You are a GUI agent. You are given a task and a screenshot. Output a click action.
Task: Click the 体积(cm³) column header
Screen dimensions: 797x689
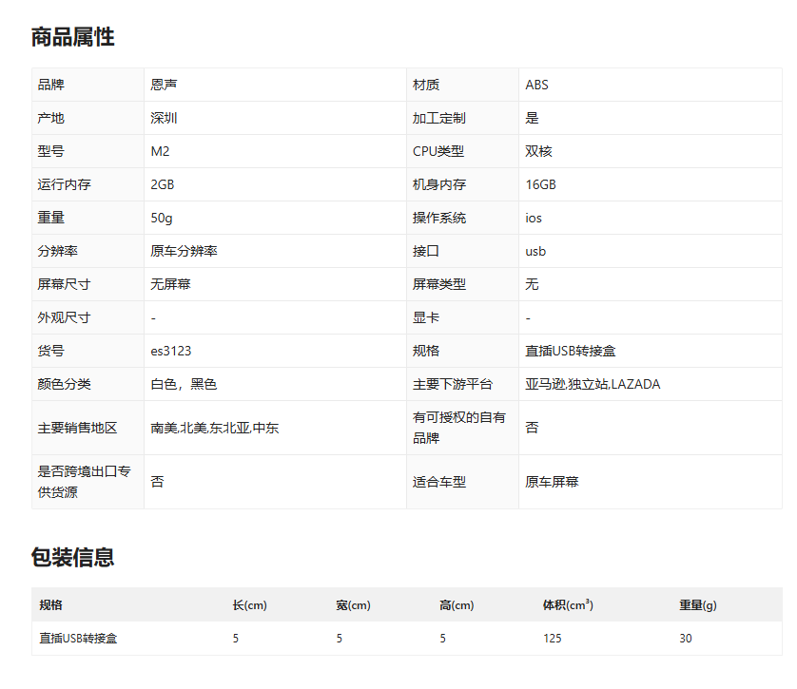(x=568, y=605)
